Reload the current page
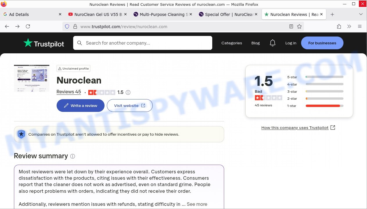Screen dimensions: 367x209 (28, 26)
